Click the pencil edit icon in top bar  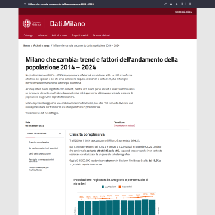coord(165,4)
